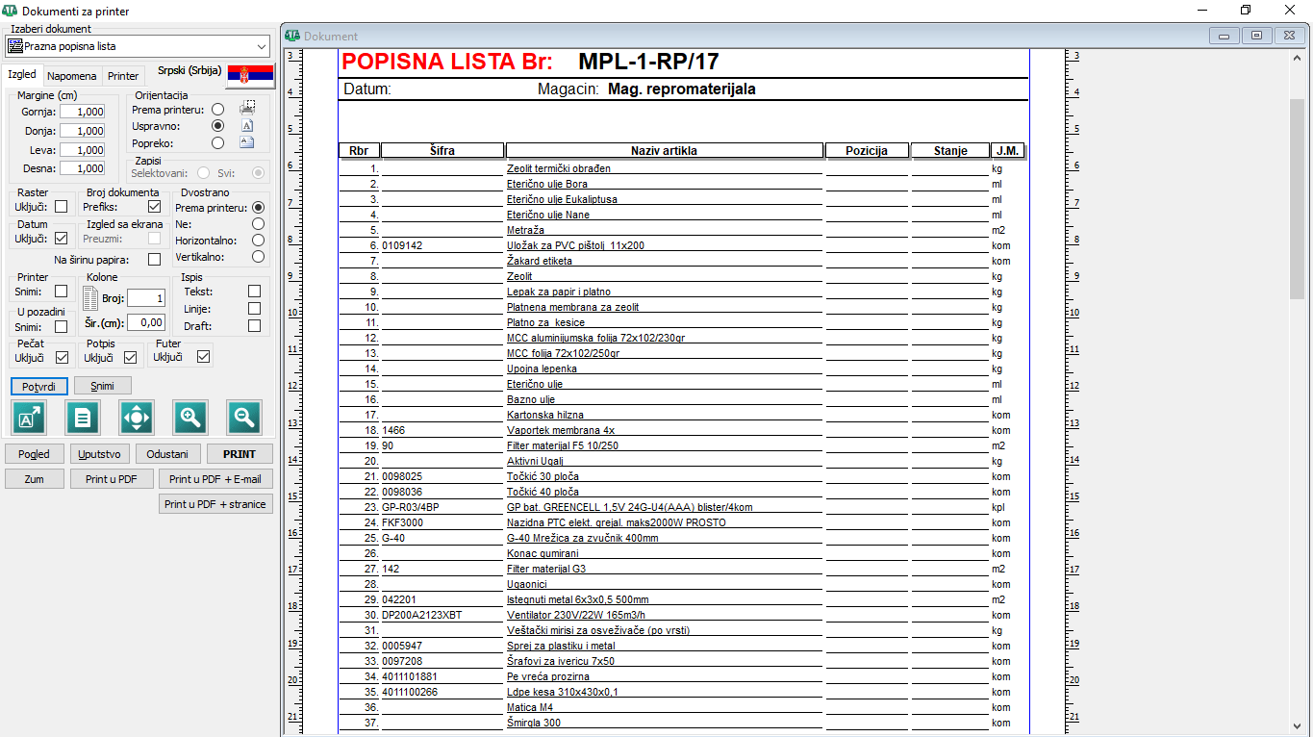Select Horizontalno two-sided radio option
Image resolution: width=1313 pixels, height=737 pixels.
(258, 240)
